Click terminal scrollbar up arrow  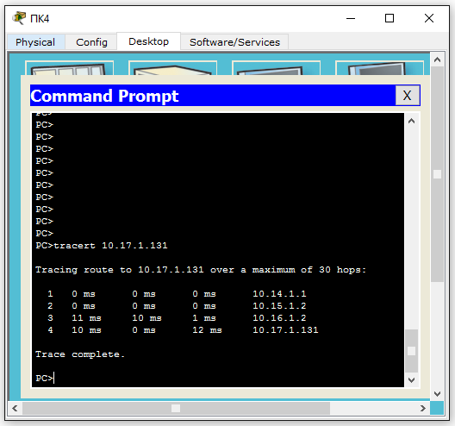[411, 121]
